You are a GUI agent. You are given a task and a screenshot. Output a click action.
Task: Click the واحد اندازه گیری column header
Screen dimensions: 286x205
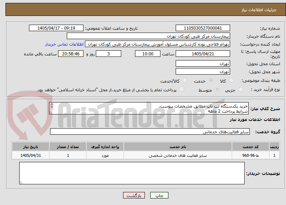point(105,147)
